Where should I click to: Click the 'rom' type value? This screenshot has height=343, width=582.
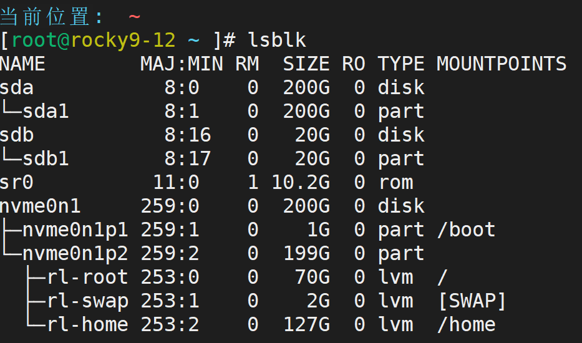395,183
